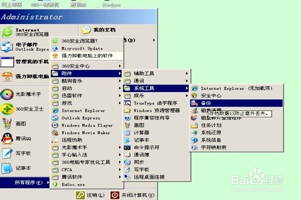This screenshot has width=301, height=200.
Task: Open 我的文档 folder icon
Action: coord(86,30)
